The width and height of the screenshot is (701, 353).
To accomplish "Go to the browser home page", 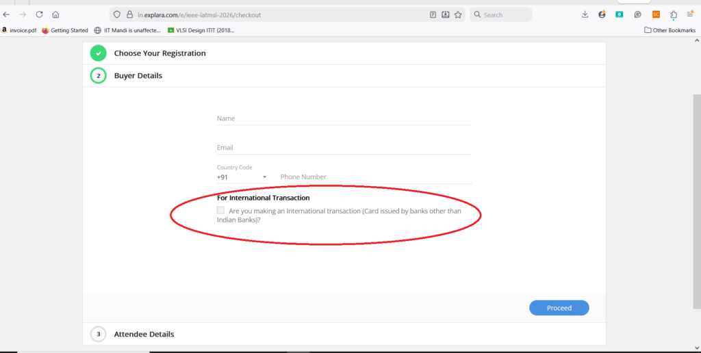I will coord(55,14).
